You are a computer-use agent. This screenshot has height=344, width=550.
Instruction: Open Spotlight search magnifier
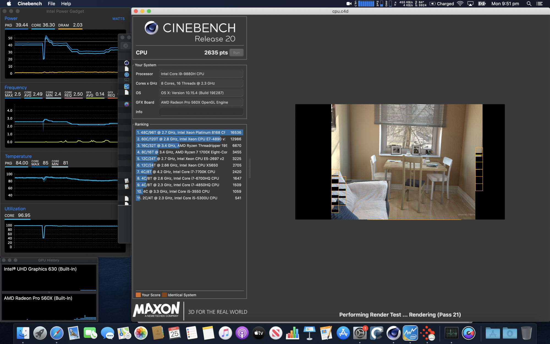click(529, 4)
